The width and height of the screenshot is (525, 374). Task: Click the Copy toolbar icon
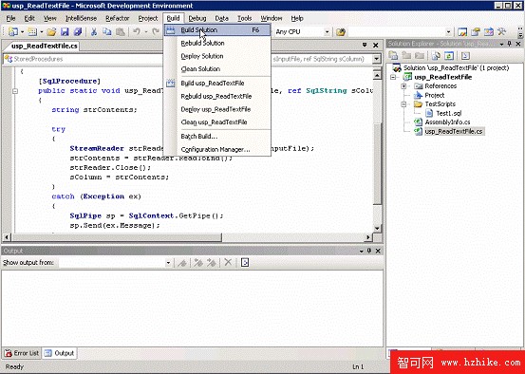click(107, 32)
